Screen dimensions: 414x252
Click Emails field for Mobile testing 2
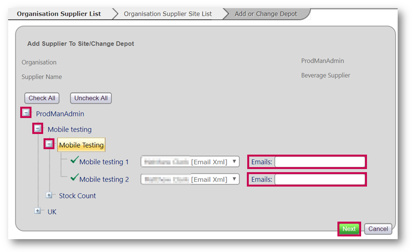(320, 179)
